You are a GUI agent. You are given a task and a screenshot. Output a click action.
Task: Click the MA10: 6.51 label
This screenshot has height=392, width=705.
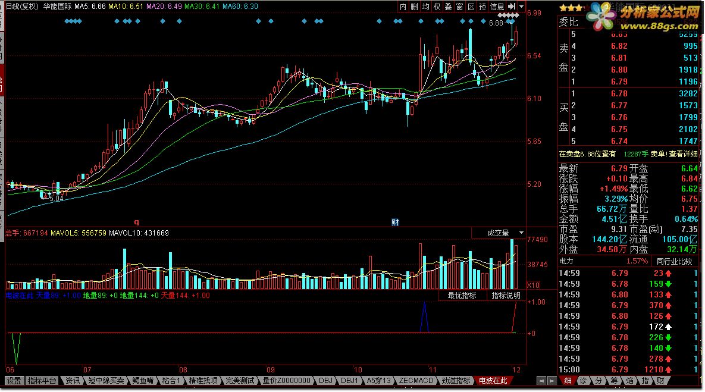(x=126, y=7)
